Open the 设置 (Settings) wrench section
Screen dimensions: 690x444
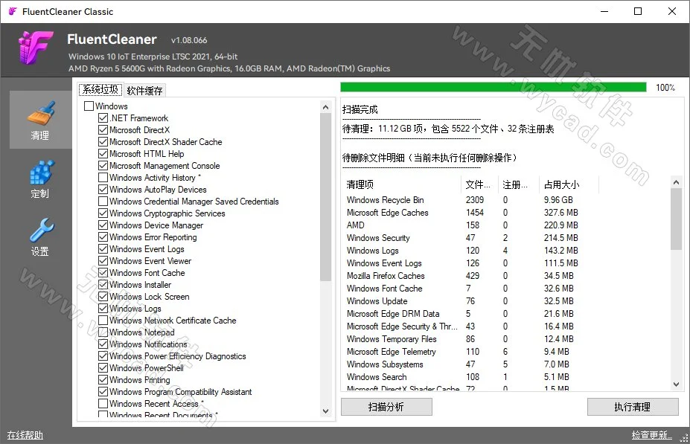coord(40,237)
